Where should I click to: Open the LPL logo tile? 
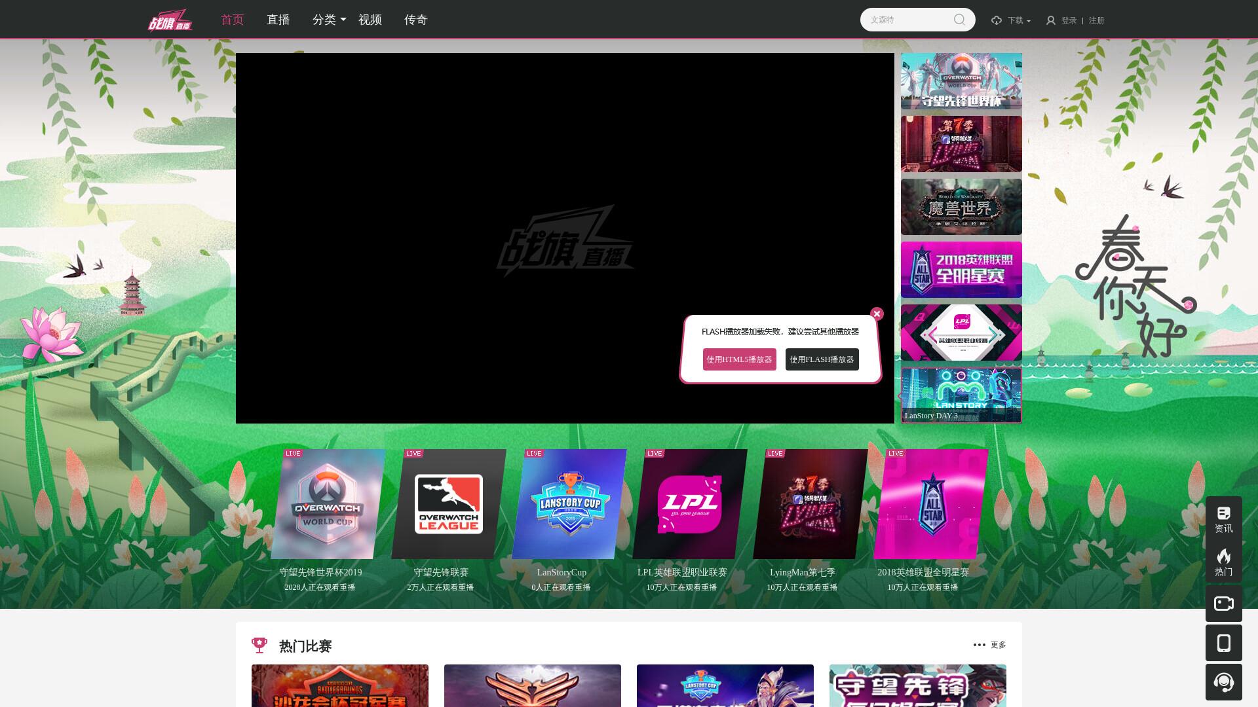[690, 504]
